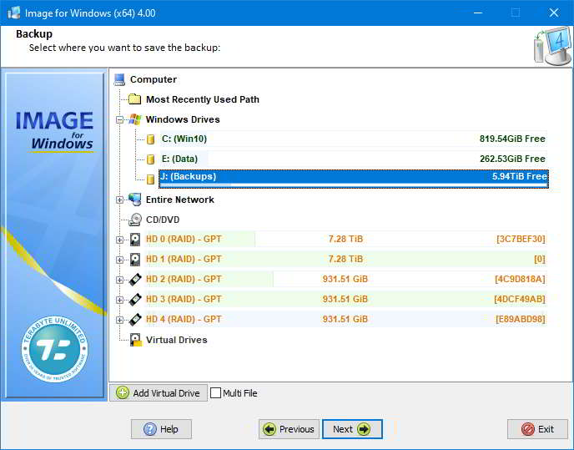Proceed with the Next button
This screenshot has width=574, height=450.
(x=352, y=429)
